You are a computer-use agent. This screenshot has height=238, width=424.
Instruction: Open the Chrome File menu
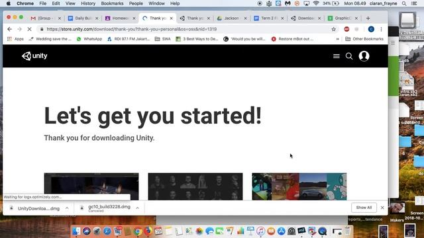coord(42,3)
